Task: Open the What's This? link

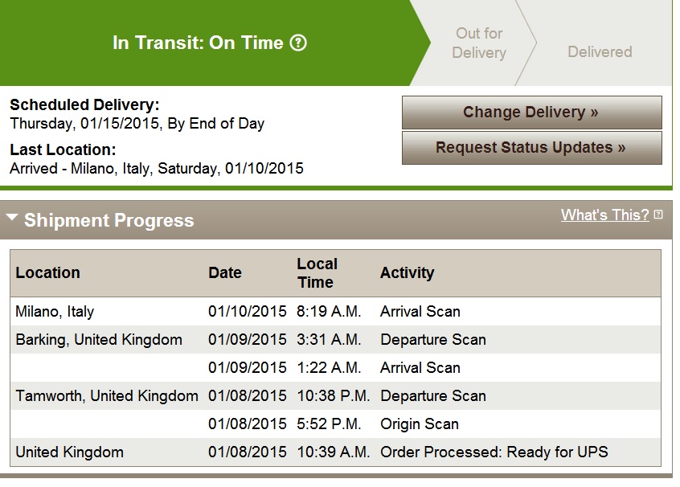Action: click(604, 215)
